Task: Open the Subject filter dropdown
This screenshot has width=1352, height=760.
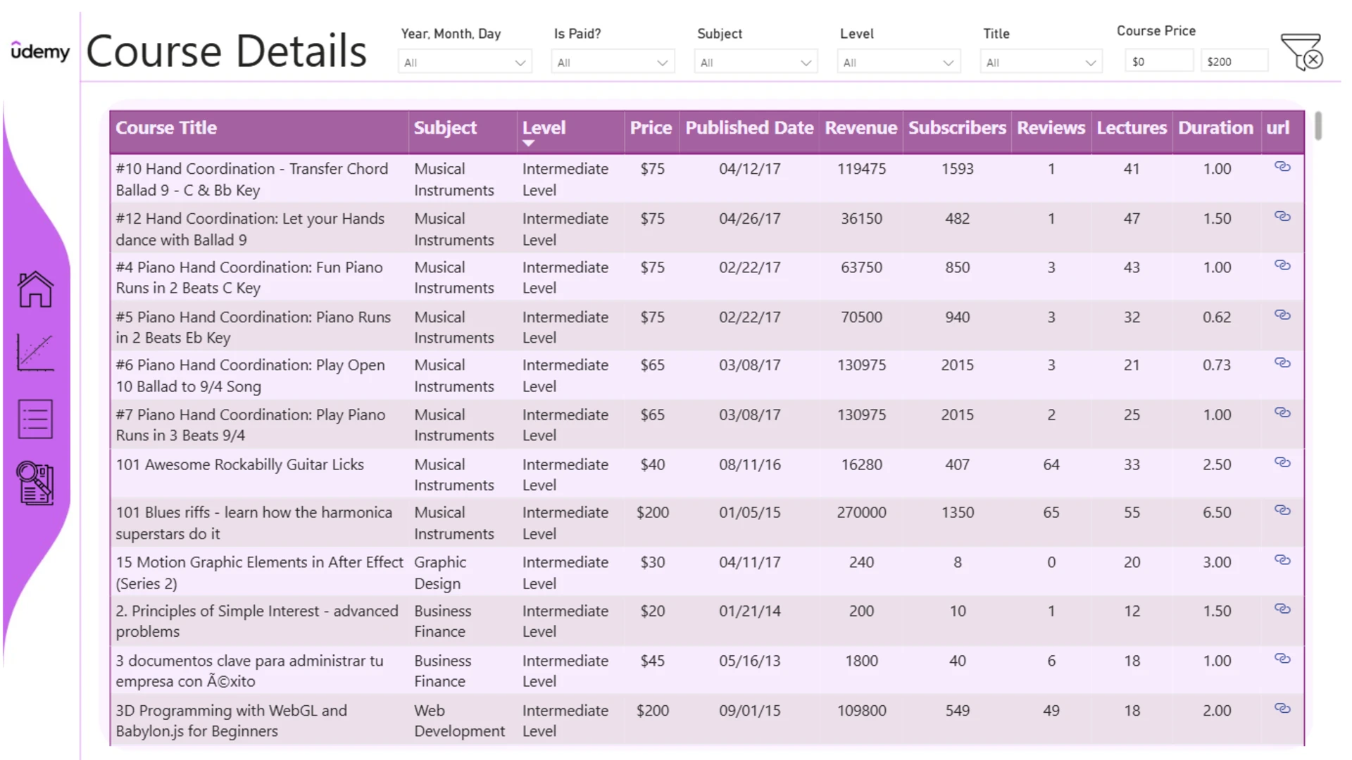Action: click(756, 62)
